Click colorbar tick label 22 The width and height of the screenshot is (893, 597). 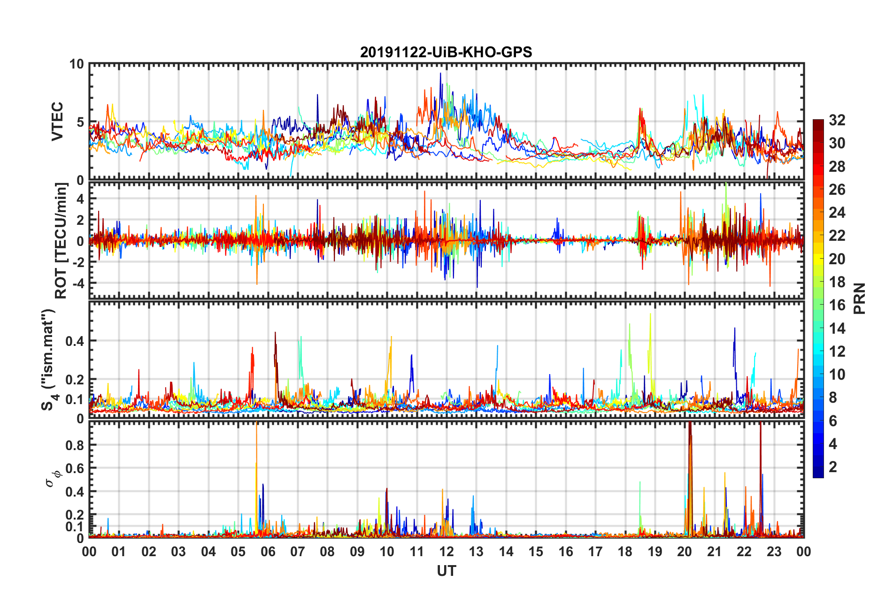coord(837,236)
